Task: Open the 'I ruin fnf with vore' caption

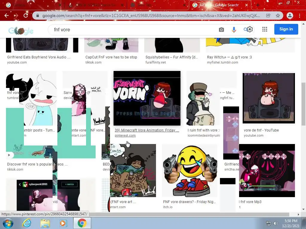Action: pyautogui.click(x=204, y=130)
